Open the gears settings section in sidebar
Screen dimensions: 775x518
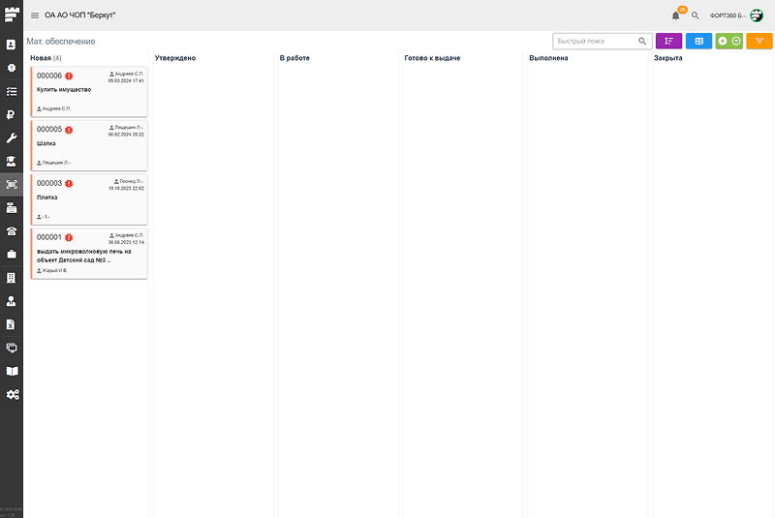12,394
